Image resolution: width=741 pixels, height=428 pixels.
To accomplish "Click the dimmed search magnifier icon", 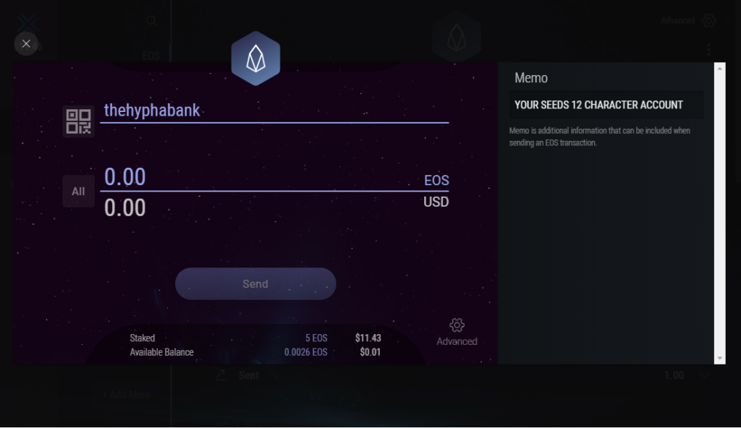I will pos(152,21).
